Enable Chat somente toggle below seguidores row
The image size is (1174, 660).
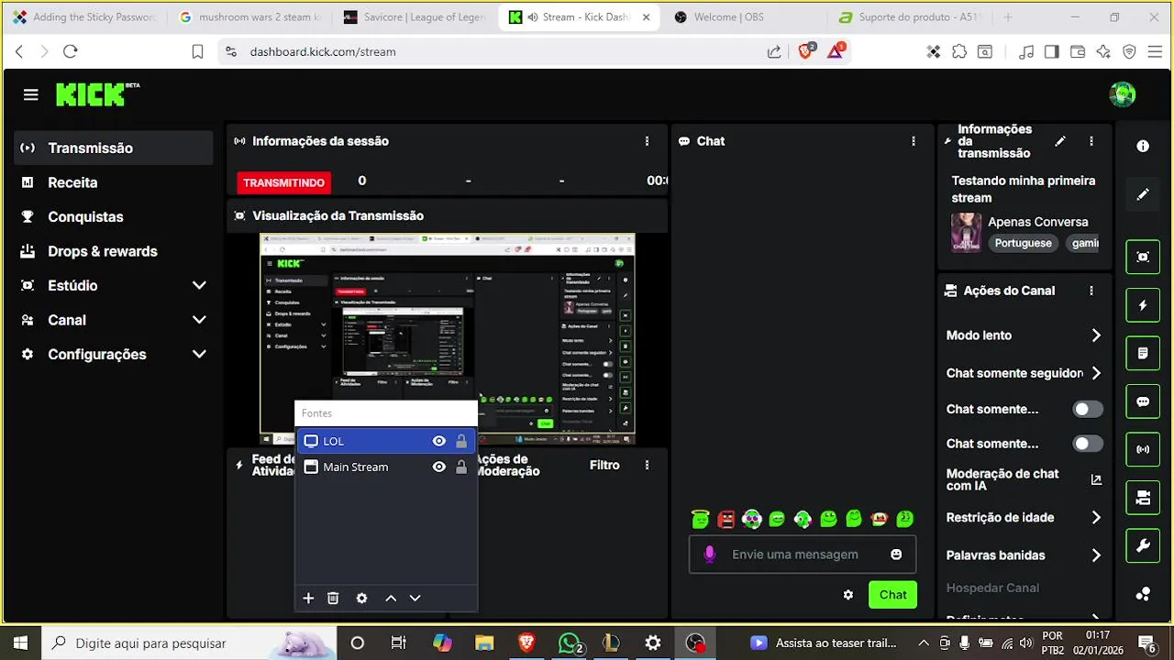pos(1088,410)
